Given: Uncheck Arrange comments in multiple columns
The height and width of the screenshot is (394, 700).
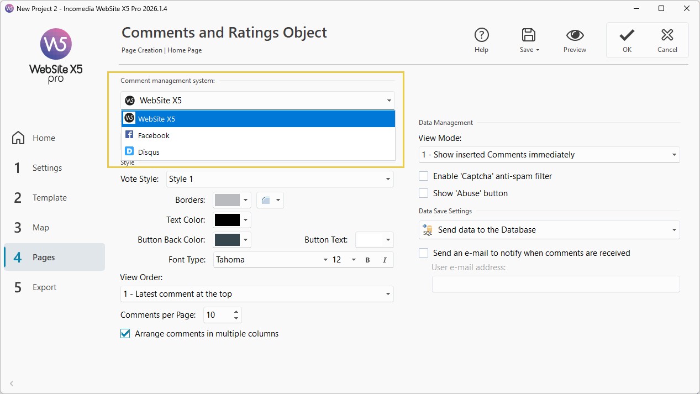Looking at the screenshot, I should (125, 334).
